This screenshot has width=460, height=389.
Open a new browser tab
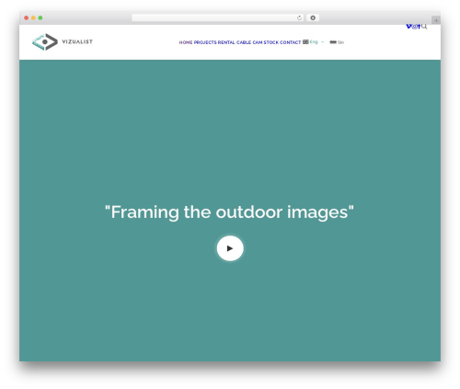(436, 20)
